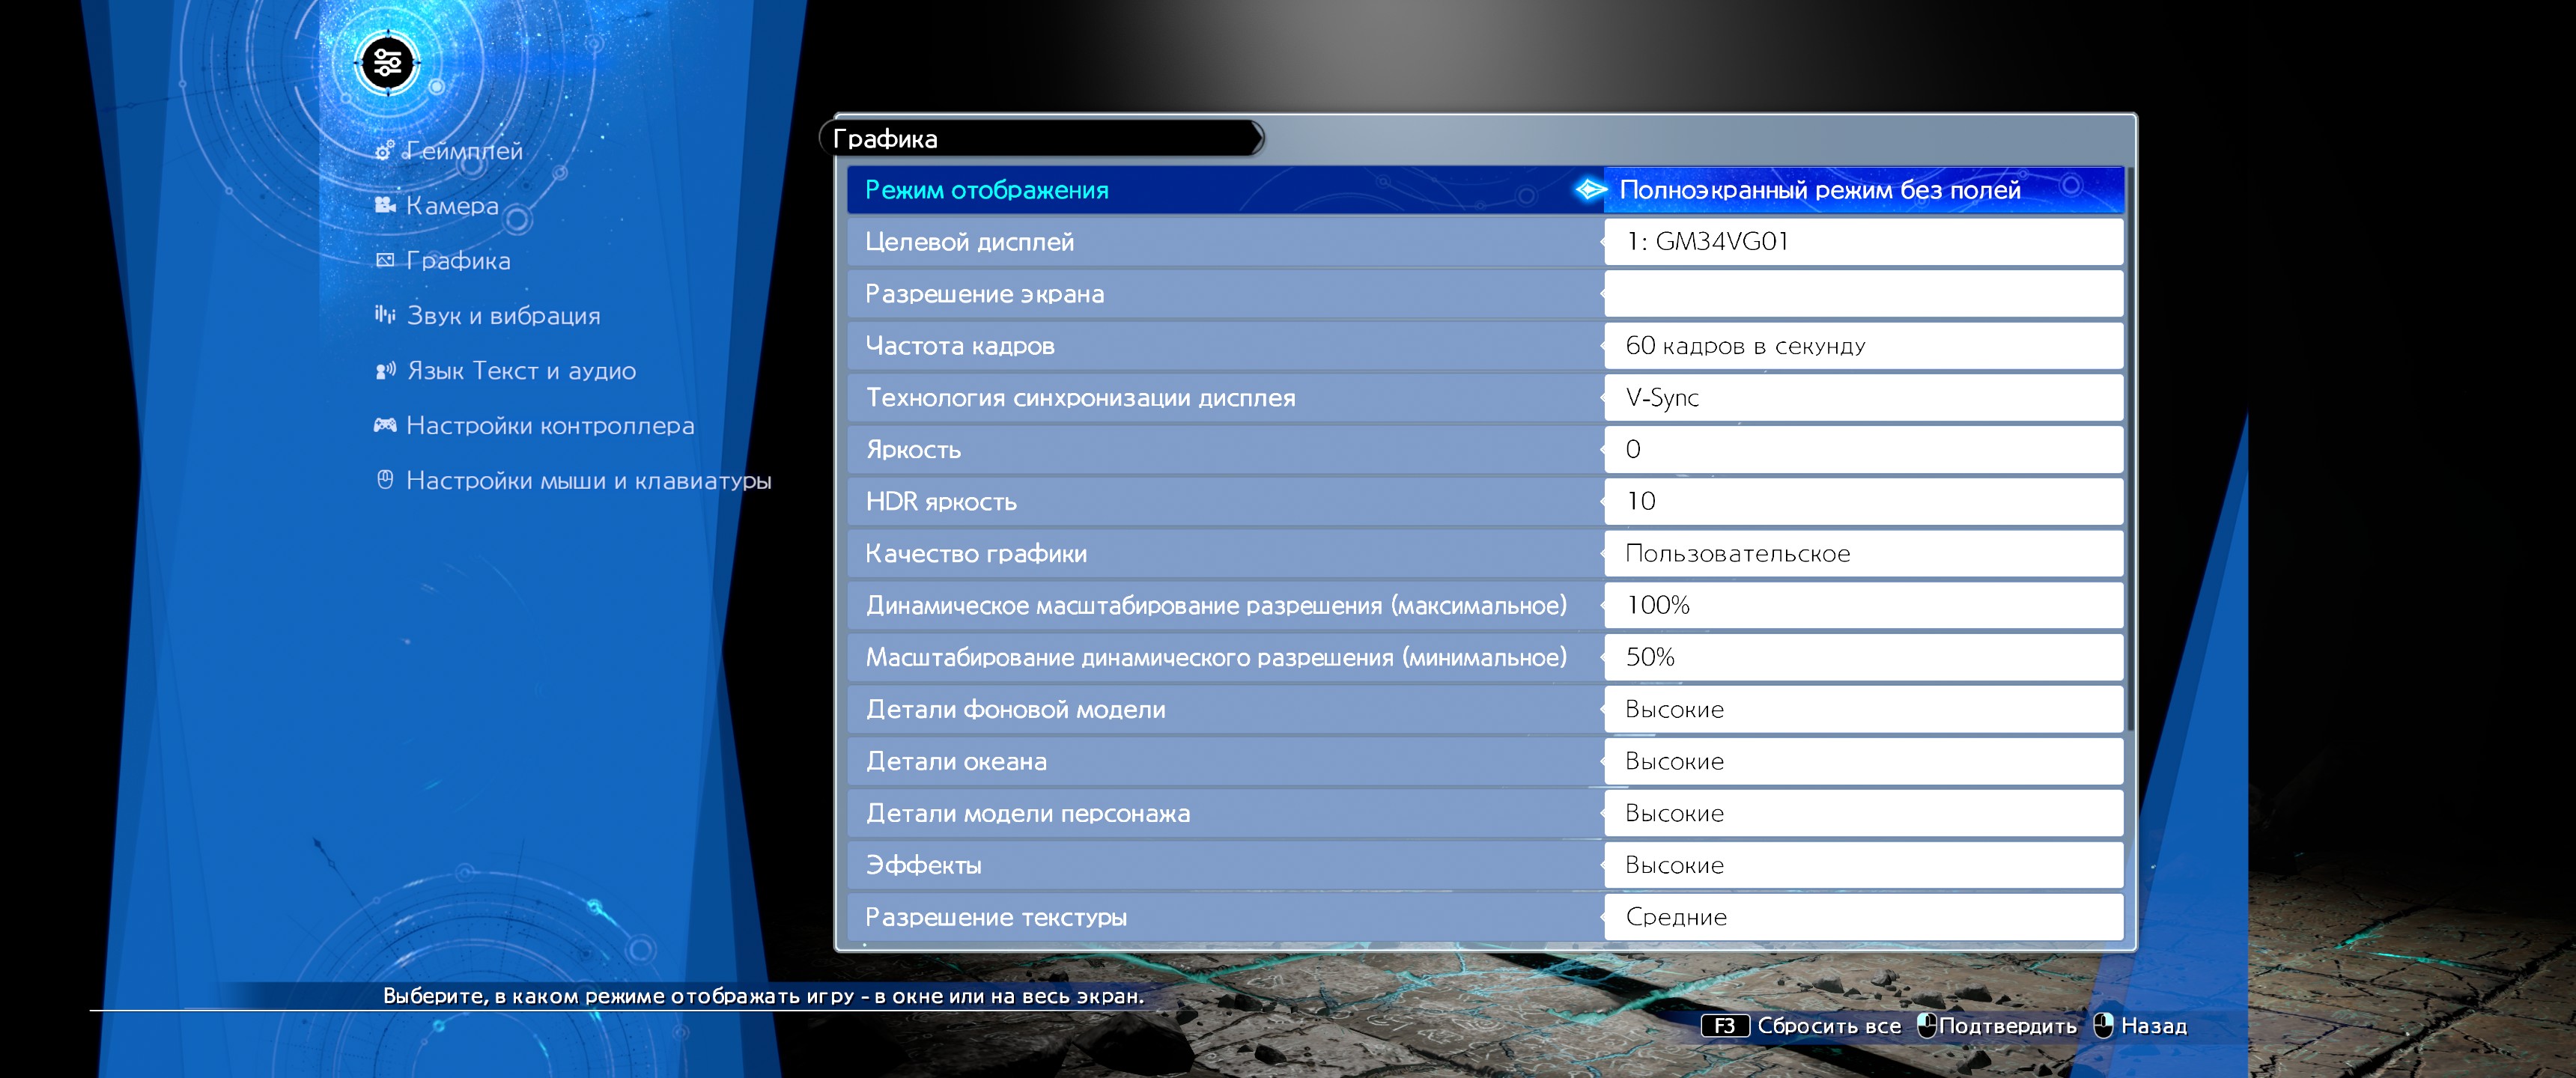Click the camera icon beside Камера
This screenshot has height=1078, width=2576.
[385, 205]
